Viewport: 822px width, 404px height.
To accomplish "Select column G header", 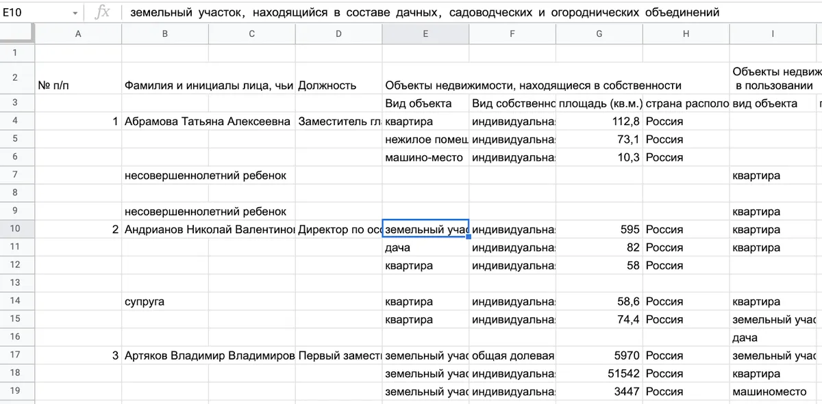I will 599,33.
